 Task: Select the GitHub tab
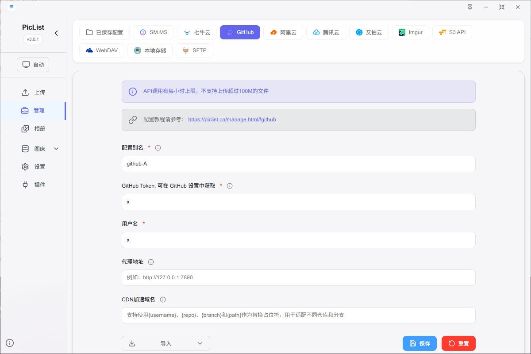[x=240, y=32]
